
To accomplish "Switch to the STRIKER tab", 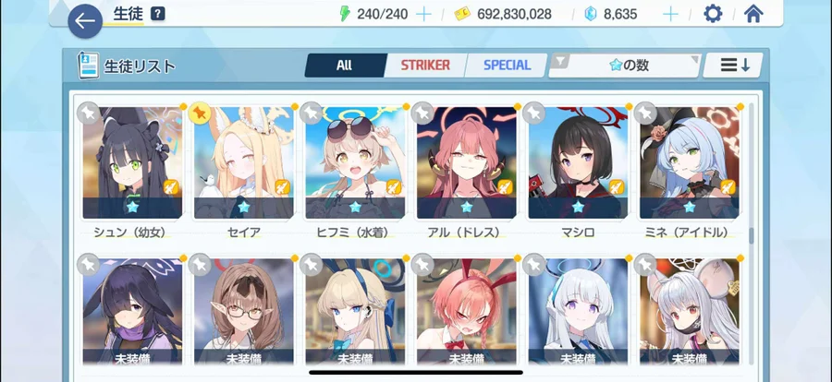I will coord(425,66).
